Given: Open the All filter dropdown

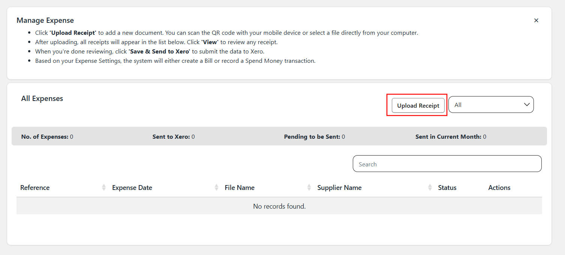Looking at the screenshot, I should pyautogui.click(x=491, y=105).
